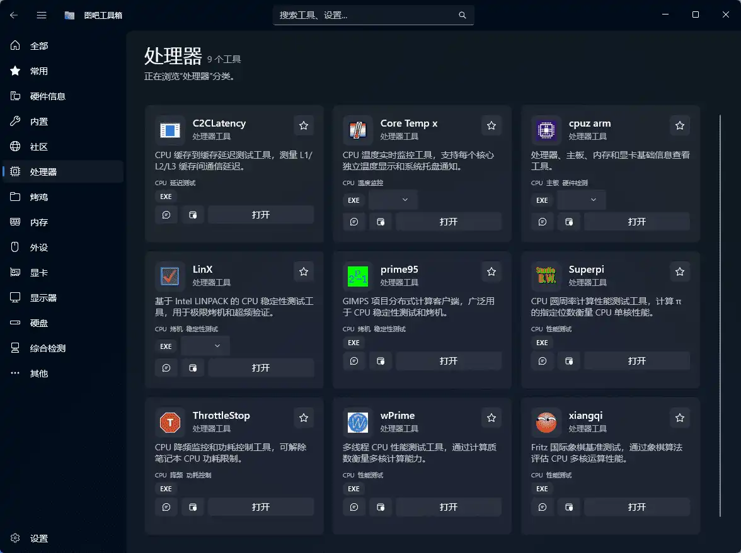Toggle the hamburger navigation menu
Screen dimensions: 741x553
42,15
